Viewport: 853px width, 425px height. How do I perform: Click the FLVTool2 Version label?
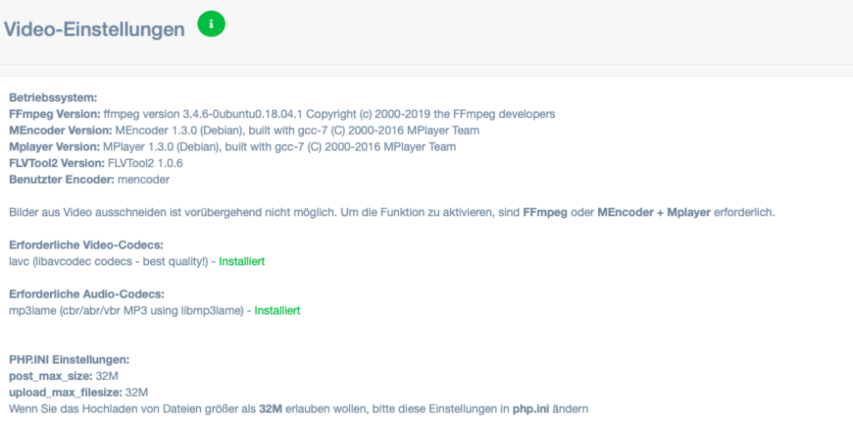pos(57,163)
